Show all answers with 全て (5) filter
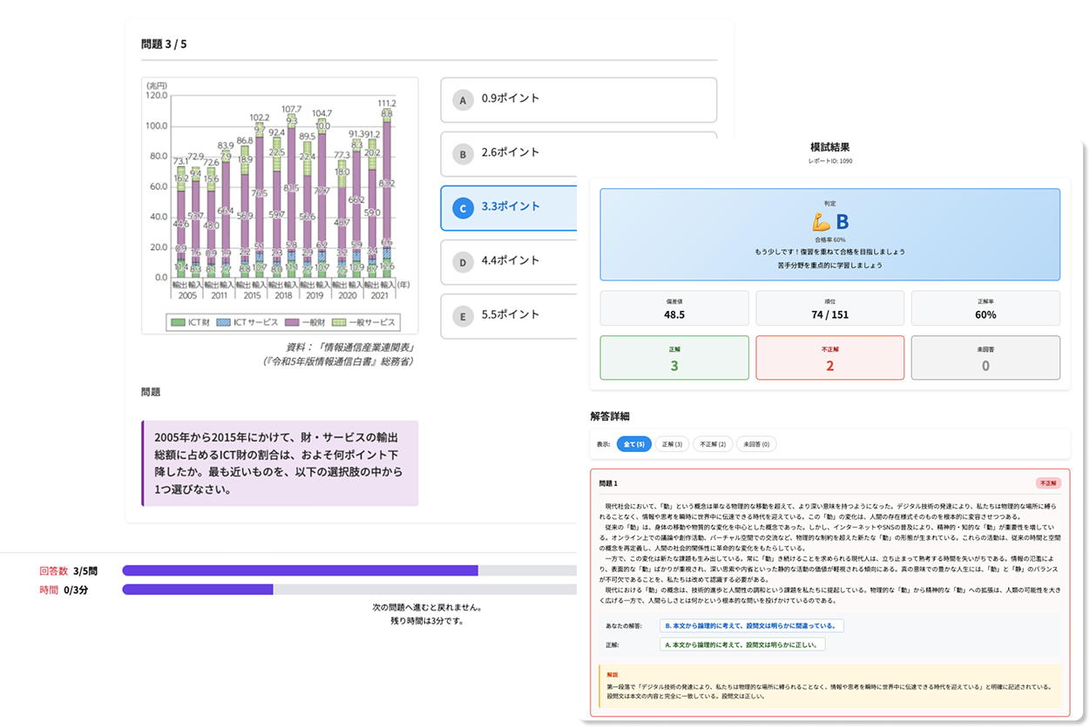This screenshot has height=728, width=1090. click(634, 444)
